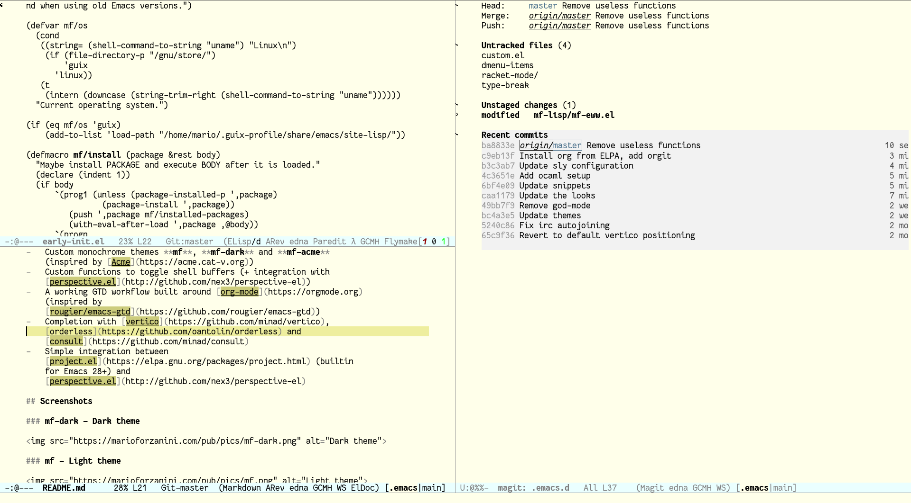This screenshot has width=911, height=503.
Task: Open commit ba8833e Remove useless functions
Action: [695, 145]
